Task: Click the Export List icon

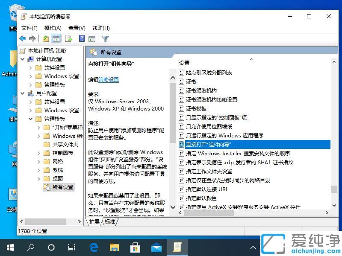Action: 68,38
